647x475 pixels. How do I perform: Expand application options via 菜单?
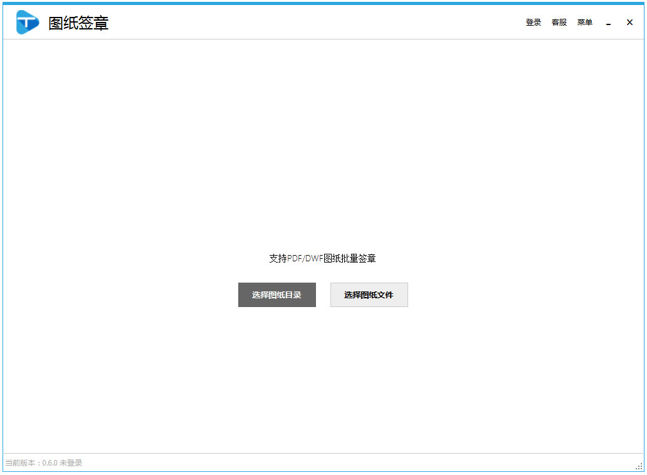[x=584, y=22]
